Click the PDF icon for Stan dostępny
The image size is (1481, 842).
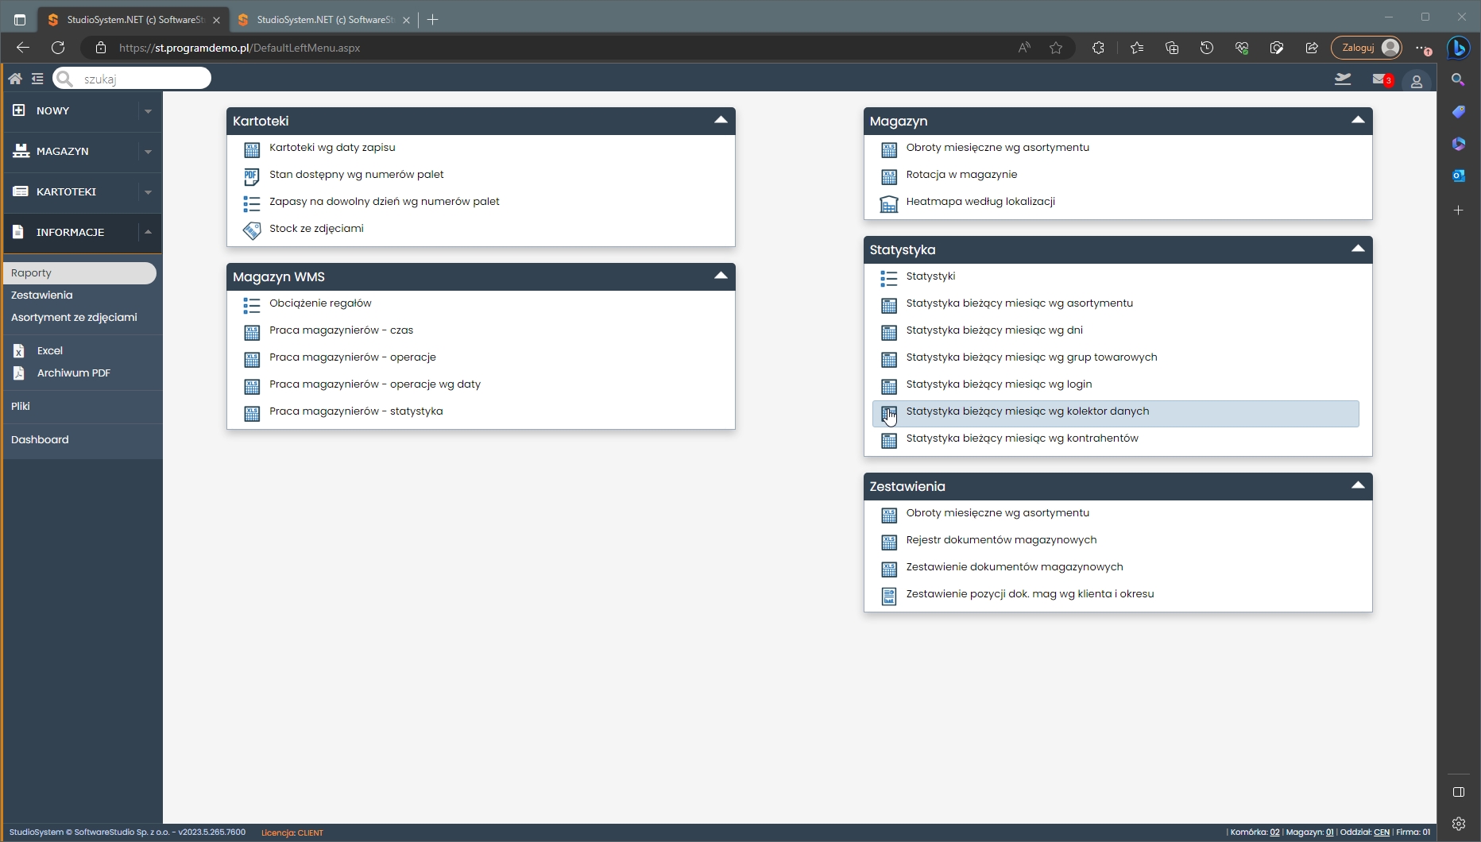click(252, 176)
